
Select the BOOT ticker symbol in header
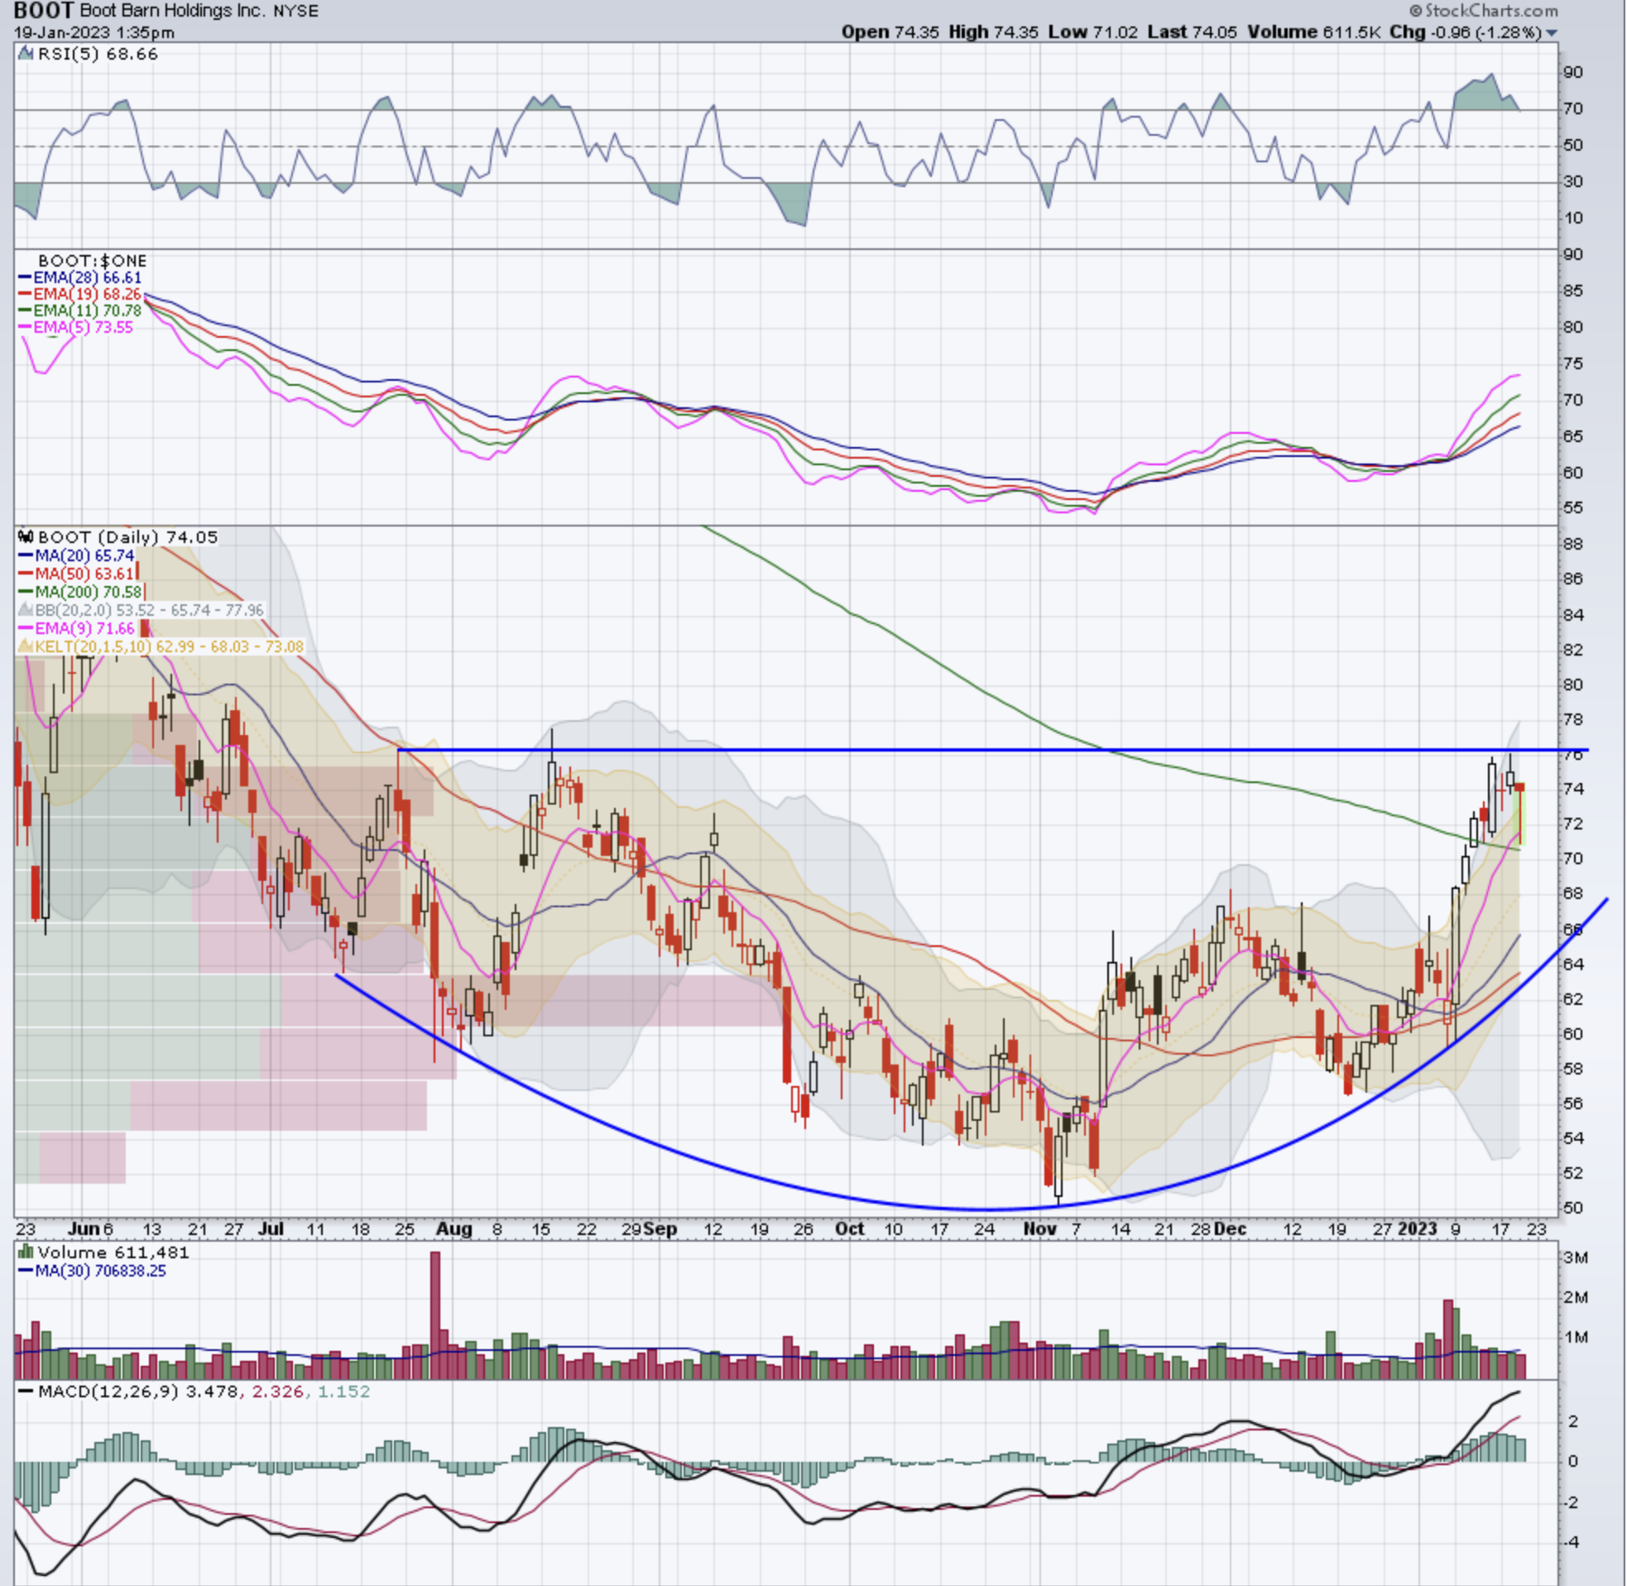pos(43,11)
